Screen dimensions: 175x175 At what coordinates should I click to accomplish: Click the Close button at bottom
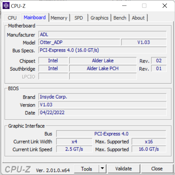(x=157, y=169)
